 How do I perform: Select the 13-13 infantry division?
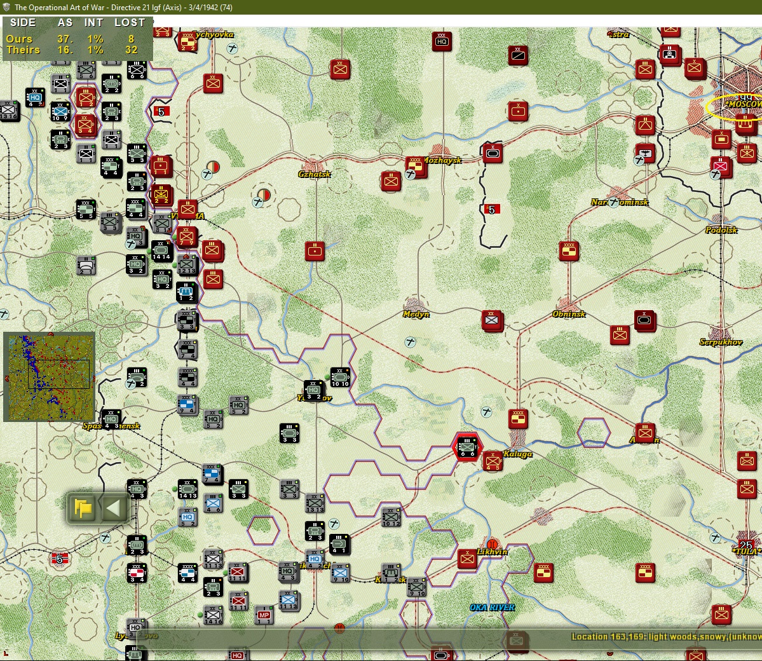point(315,503)
